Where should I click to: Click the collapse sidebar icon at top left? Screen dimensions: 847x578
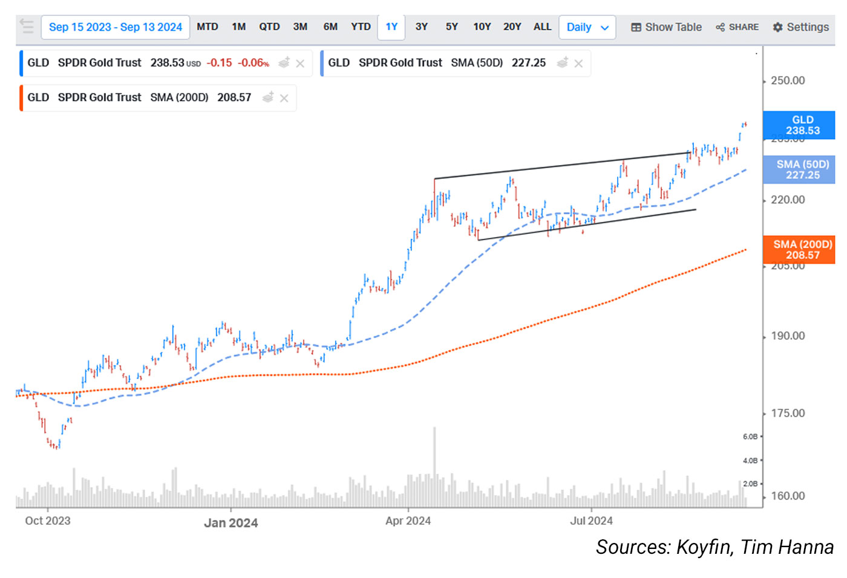27,26
